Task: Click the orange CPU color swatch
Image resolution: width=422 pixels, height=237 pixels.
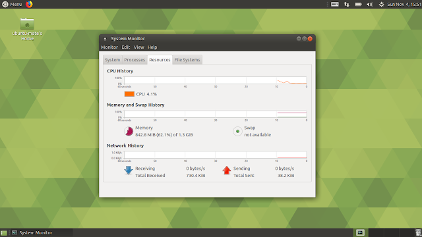Action: 129,94
